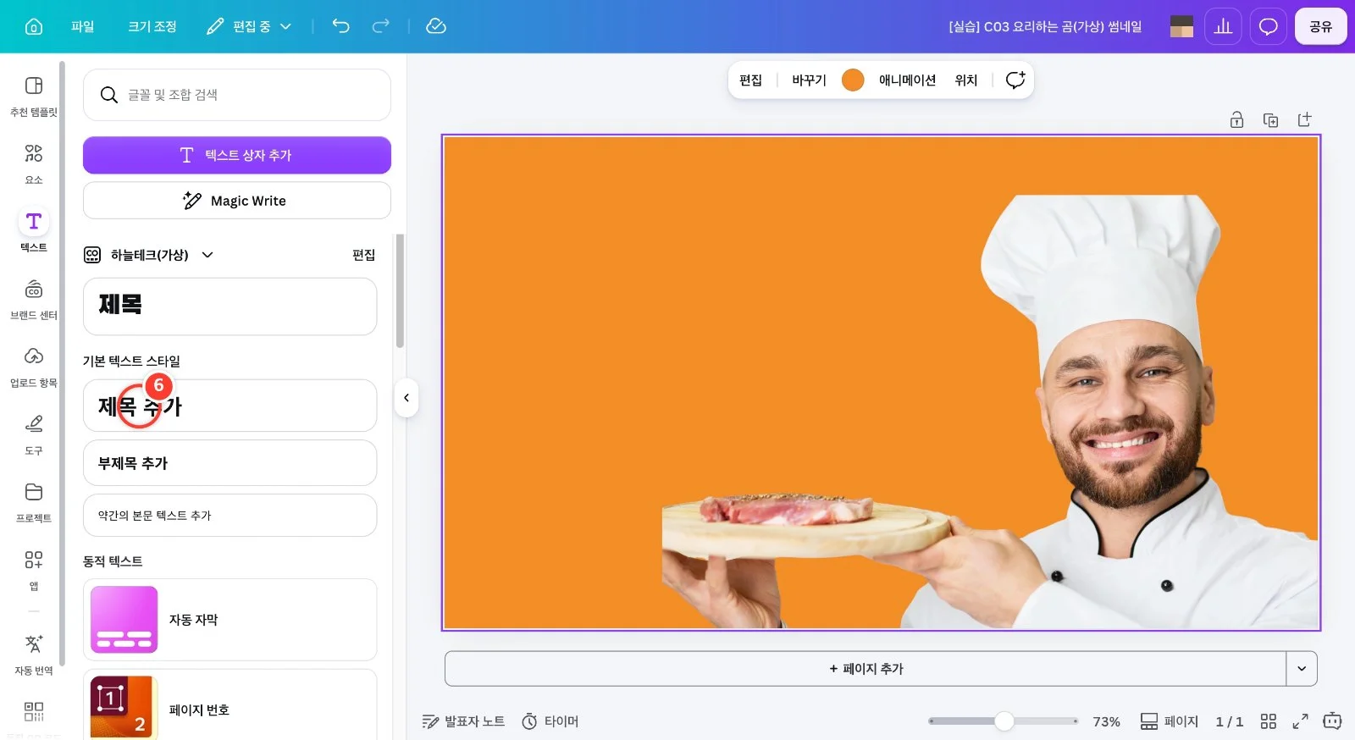
Task: Open 추천 템플릿 in the sidebar
Action: pyautogui.click(x=34, y=97)
